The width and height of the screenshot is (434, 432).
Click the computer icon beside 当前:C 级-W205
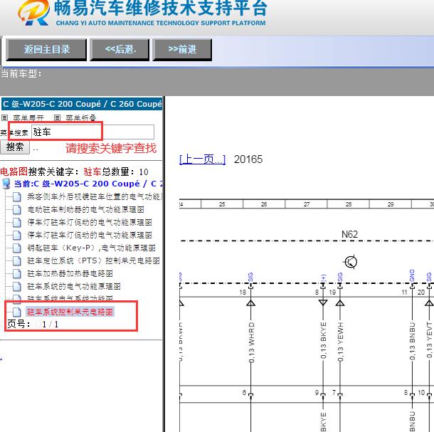tap(6, 184)
